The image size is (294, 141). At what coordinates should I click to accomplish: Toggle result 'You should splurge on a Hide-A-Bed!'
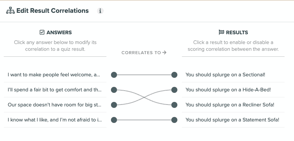(233, 90)
